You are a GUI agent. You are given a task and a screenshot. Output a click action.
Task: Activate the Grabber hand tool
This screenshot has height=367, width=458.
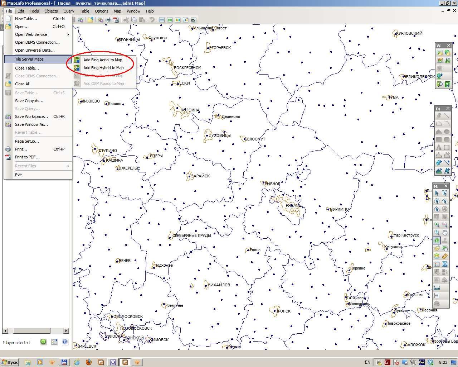tap(445, 233)
